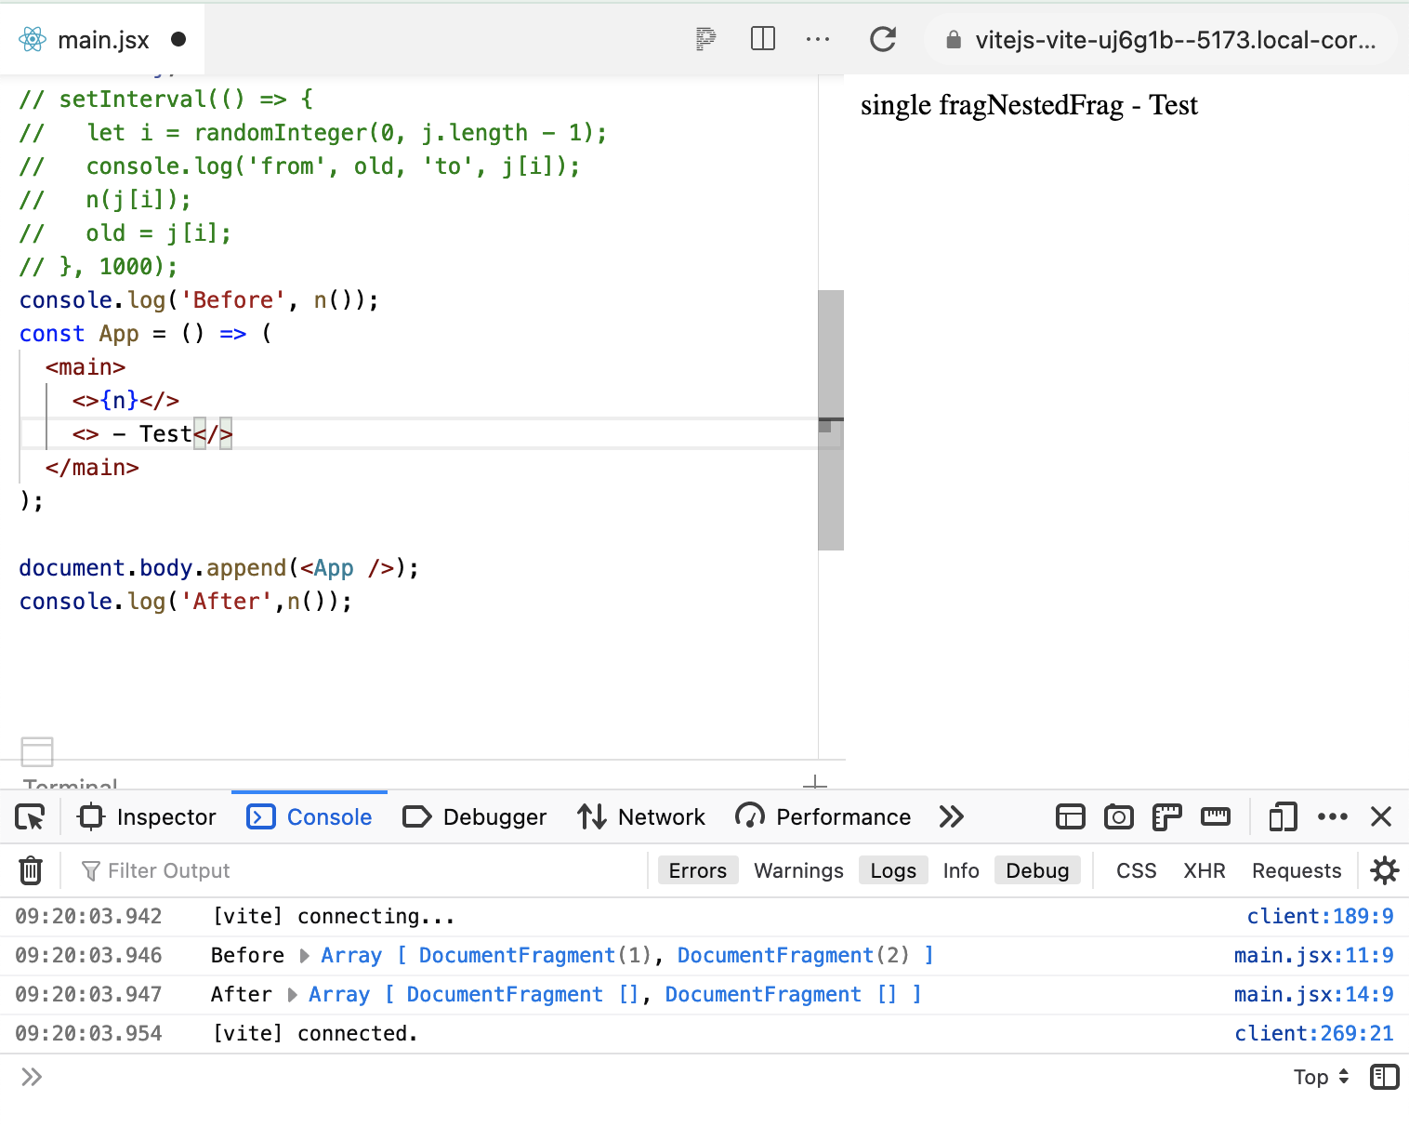This screenshot has height=1127, width=1409.
Task: Enable Responsive Design Mode
Action: click(x=1284, y=817)
